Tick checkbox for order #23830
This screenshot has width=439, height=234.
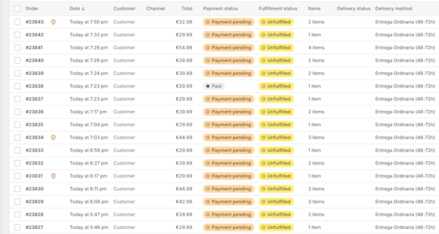tap(17, 189)
